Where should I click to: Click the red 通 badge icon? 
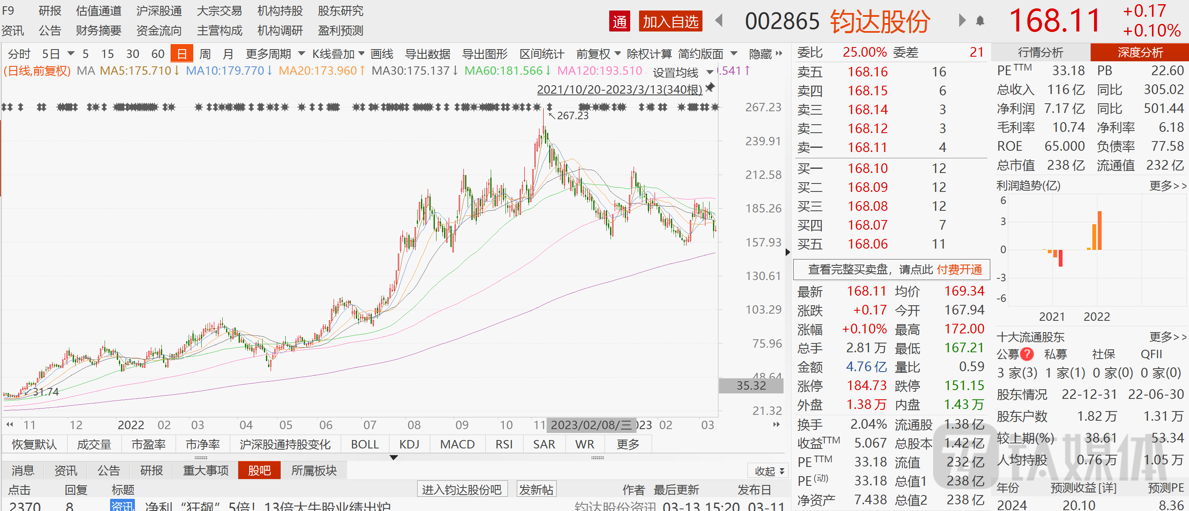[x=619, y=21]
